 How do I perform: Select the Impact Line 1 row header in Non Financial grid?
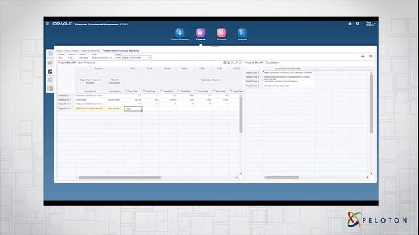(x=65, y=95)
